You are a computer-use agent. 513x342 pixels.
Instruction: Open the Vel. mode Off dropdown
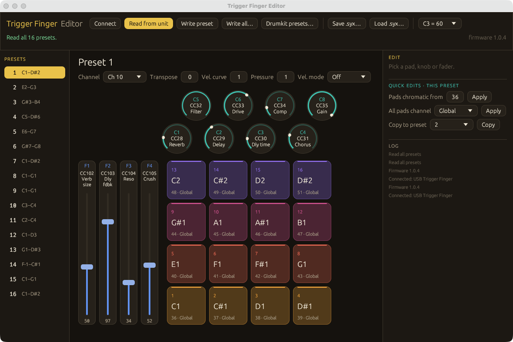pyautogui.click(x=349, y=77)
